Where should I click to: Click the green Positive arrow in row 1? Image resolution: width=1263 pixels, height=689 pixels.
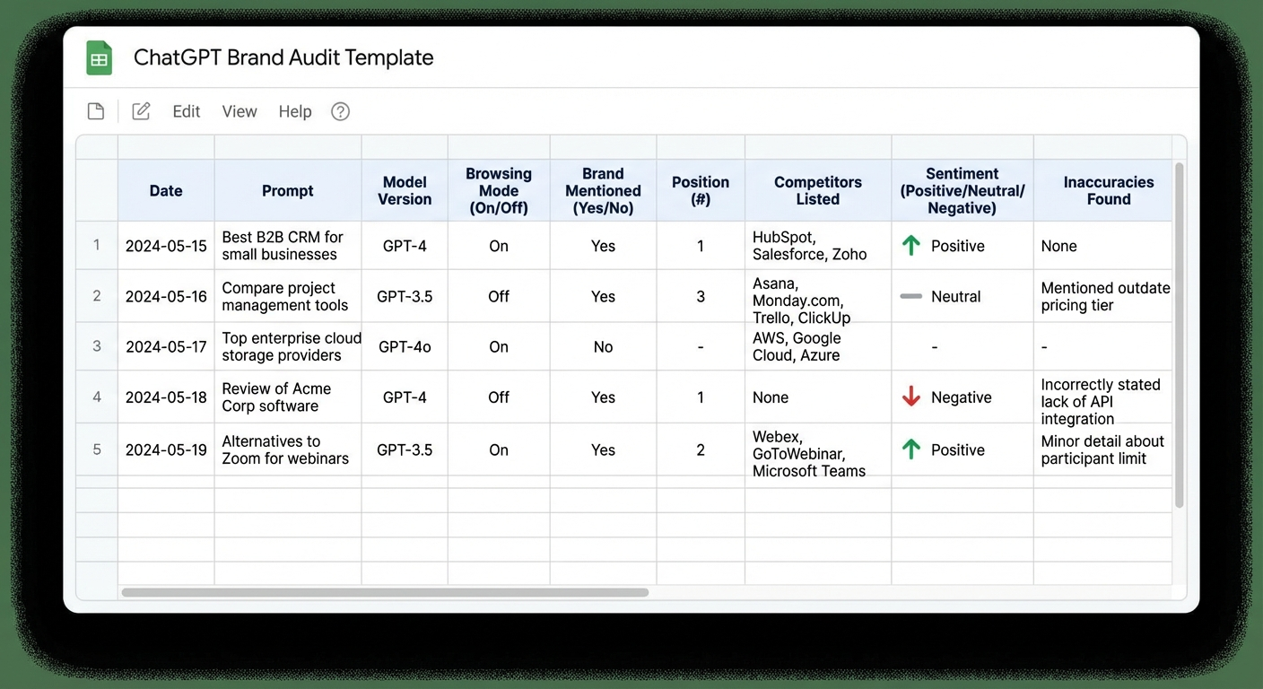[910, 245]
